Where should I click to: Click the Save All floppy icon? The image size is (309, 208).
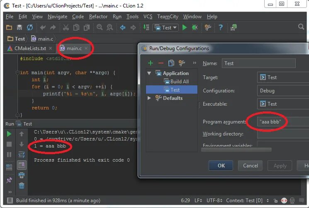point(19,27)
